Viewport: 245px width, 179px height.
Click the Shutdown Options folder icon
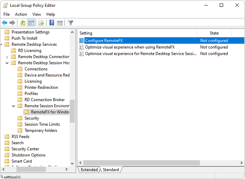(x=7, y=155)
